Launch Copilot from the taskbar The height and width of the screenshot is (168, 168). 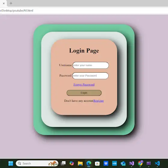click(72, 163)
